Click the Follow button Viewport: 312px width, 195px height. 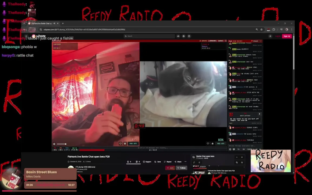(181, 168)
